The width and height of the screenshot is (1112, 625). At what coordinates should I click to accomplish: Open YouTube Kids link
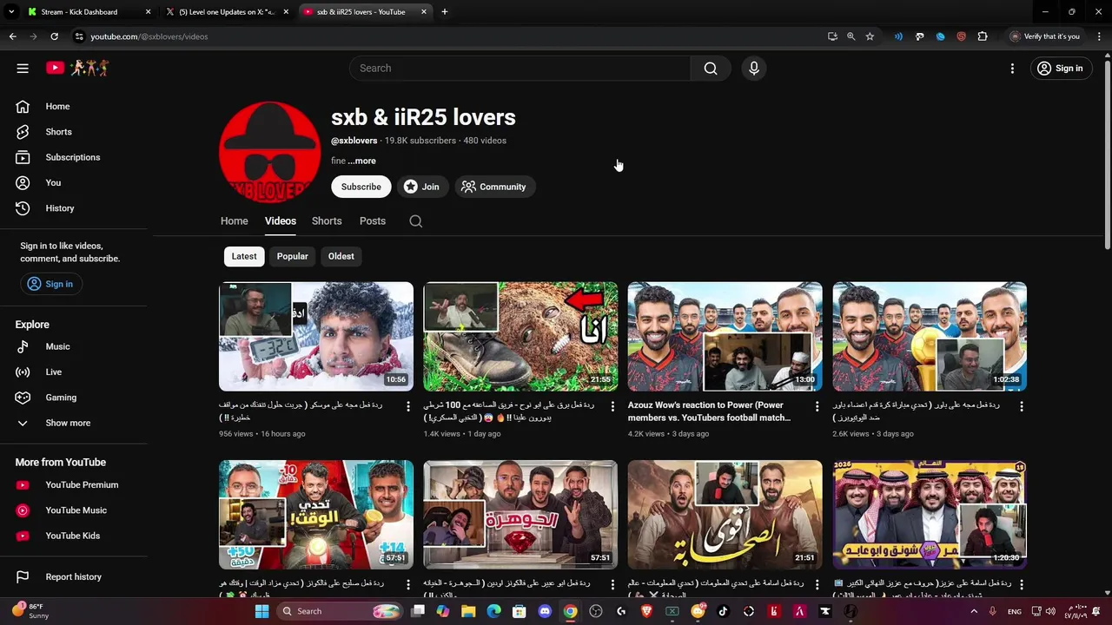pyautogui.click(x=74, y=536)
